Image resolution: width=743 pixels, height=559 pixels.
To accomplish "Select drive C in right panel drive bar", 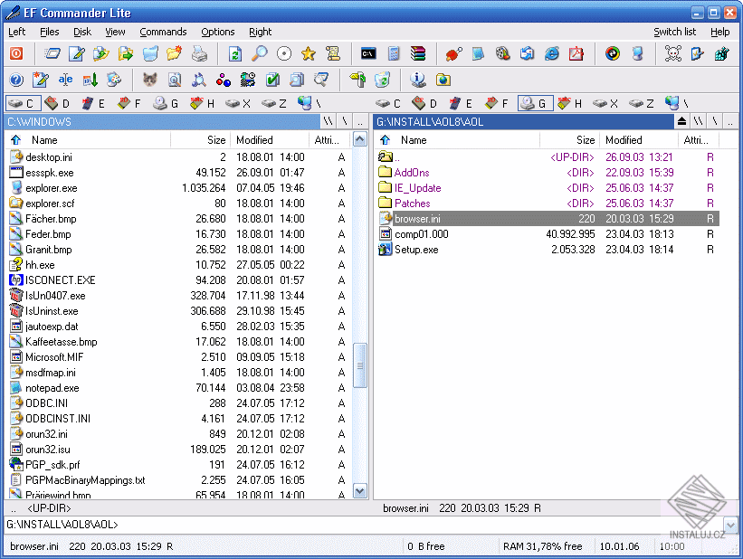I will (388, 103).
